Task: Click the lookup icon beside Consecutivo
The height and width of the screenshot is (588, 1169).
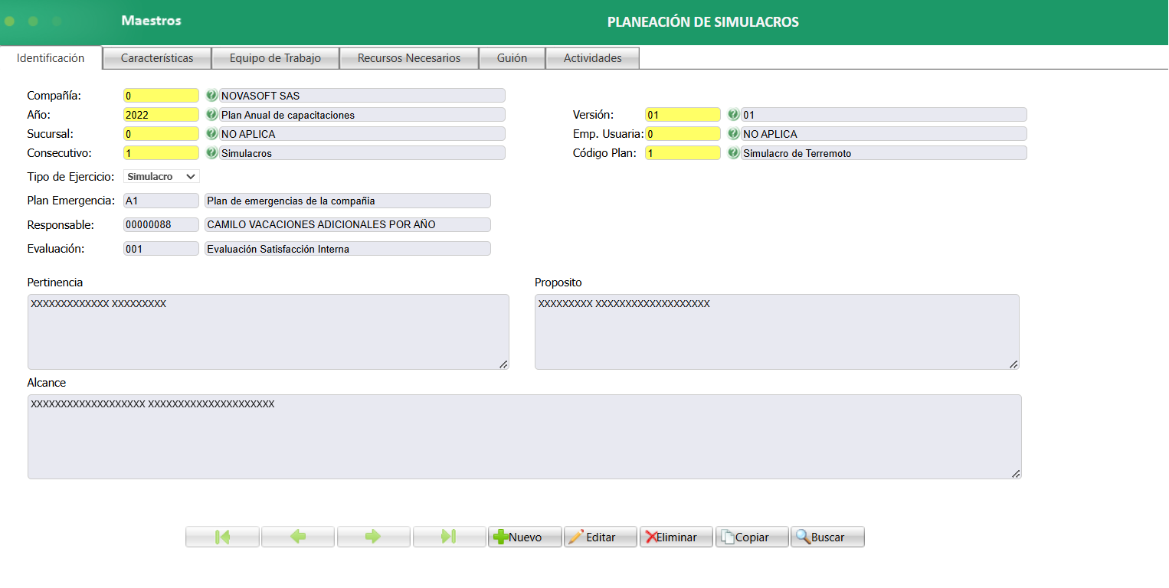Action: 211,152
